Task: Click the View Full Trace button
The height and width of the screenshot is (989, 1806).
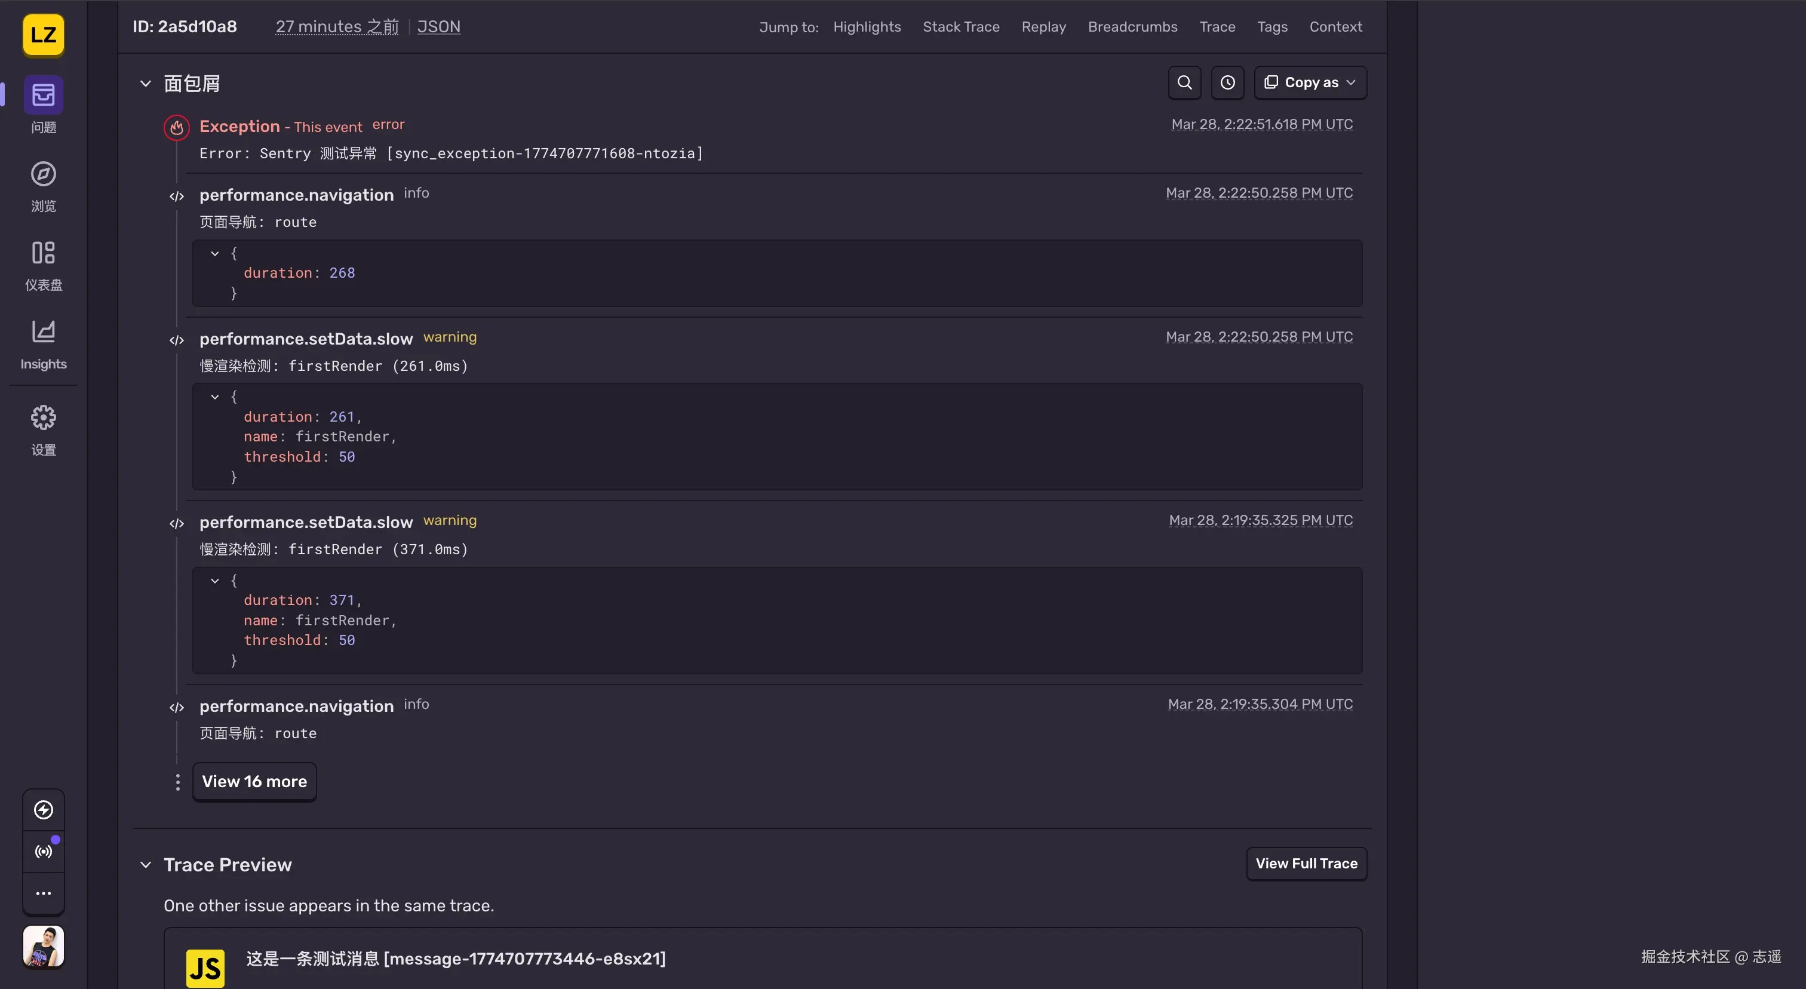Action: click(x=1306, y=864)
